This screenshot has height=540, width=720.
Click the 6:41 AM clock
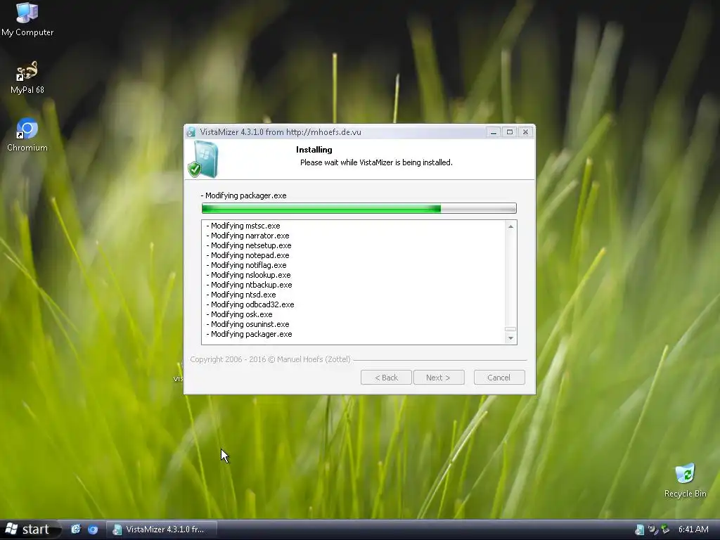(693, 529)
